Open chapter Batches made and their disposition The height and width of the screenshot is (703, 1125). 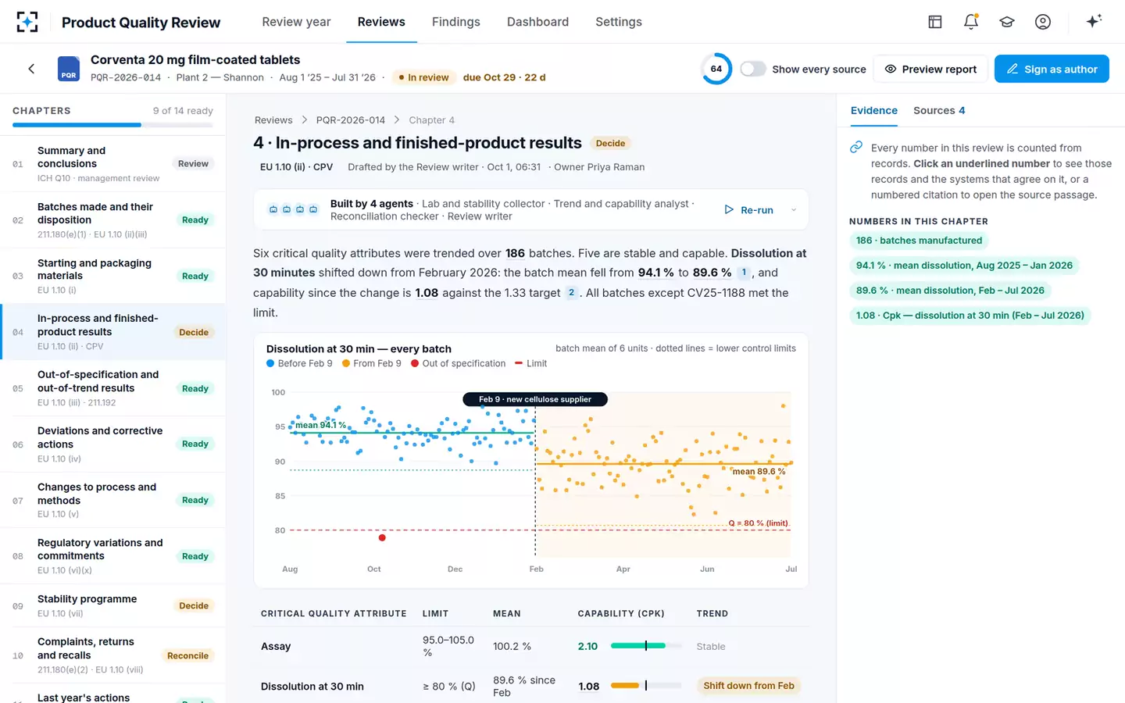113,220
